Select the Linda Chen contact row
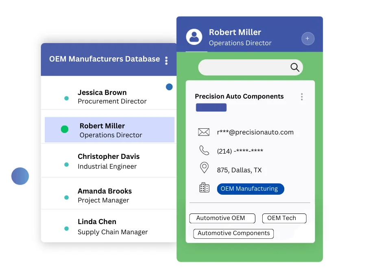This screenshot has height=275, width=366. (x=109, y=226)
